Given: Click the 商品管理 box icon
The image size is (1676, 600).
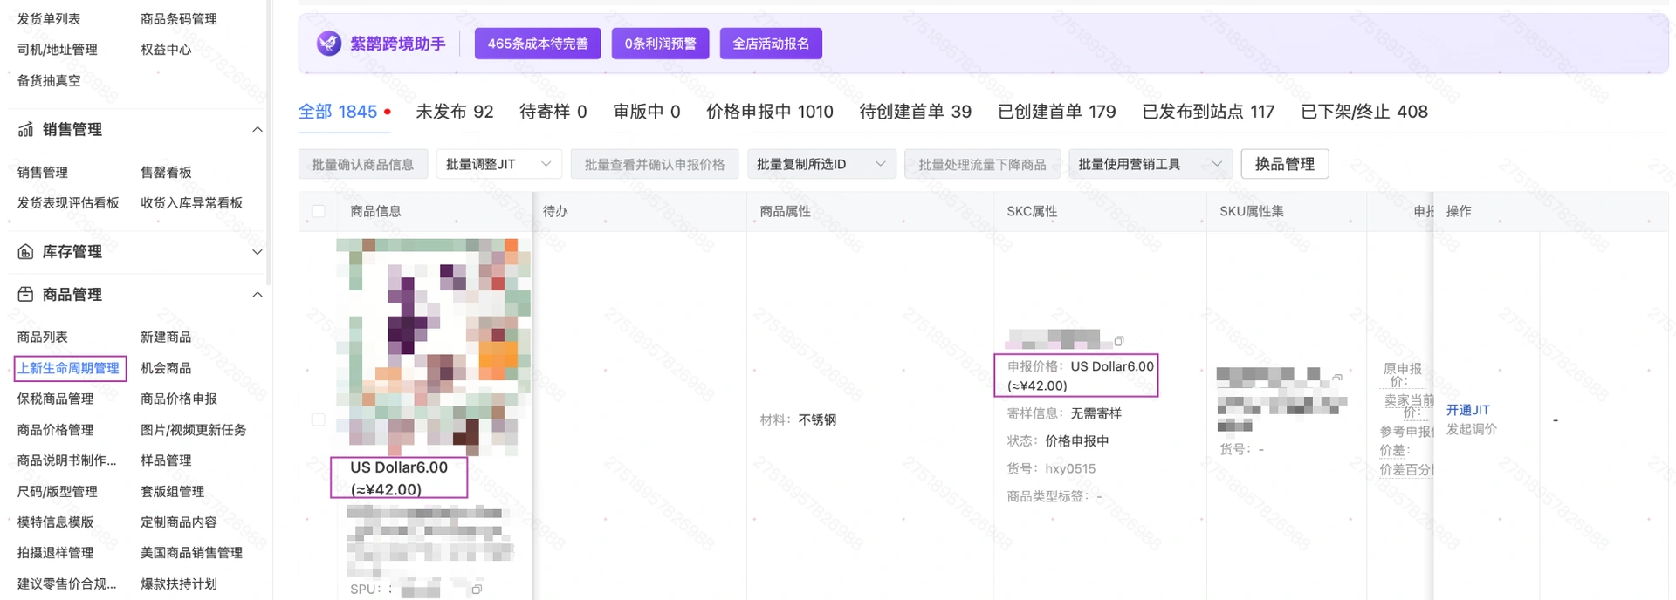Looking at the screenshot, I should coord(25,295).
